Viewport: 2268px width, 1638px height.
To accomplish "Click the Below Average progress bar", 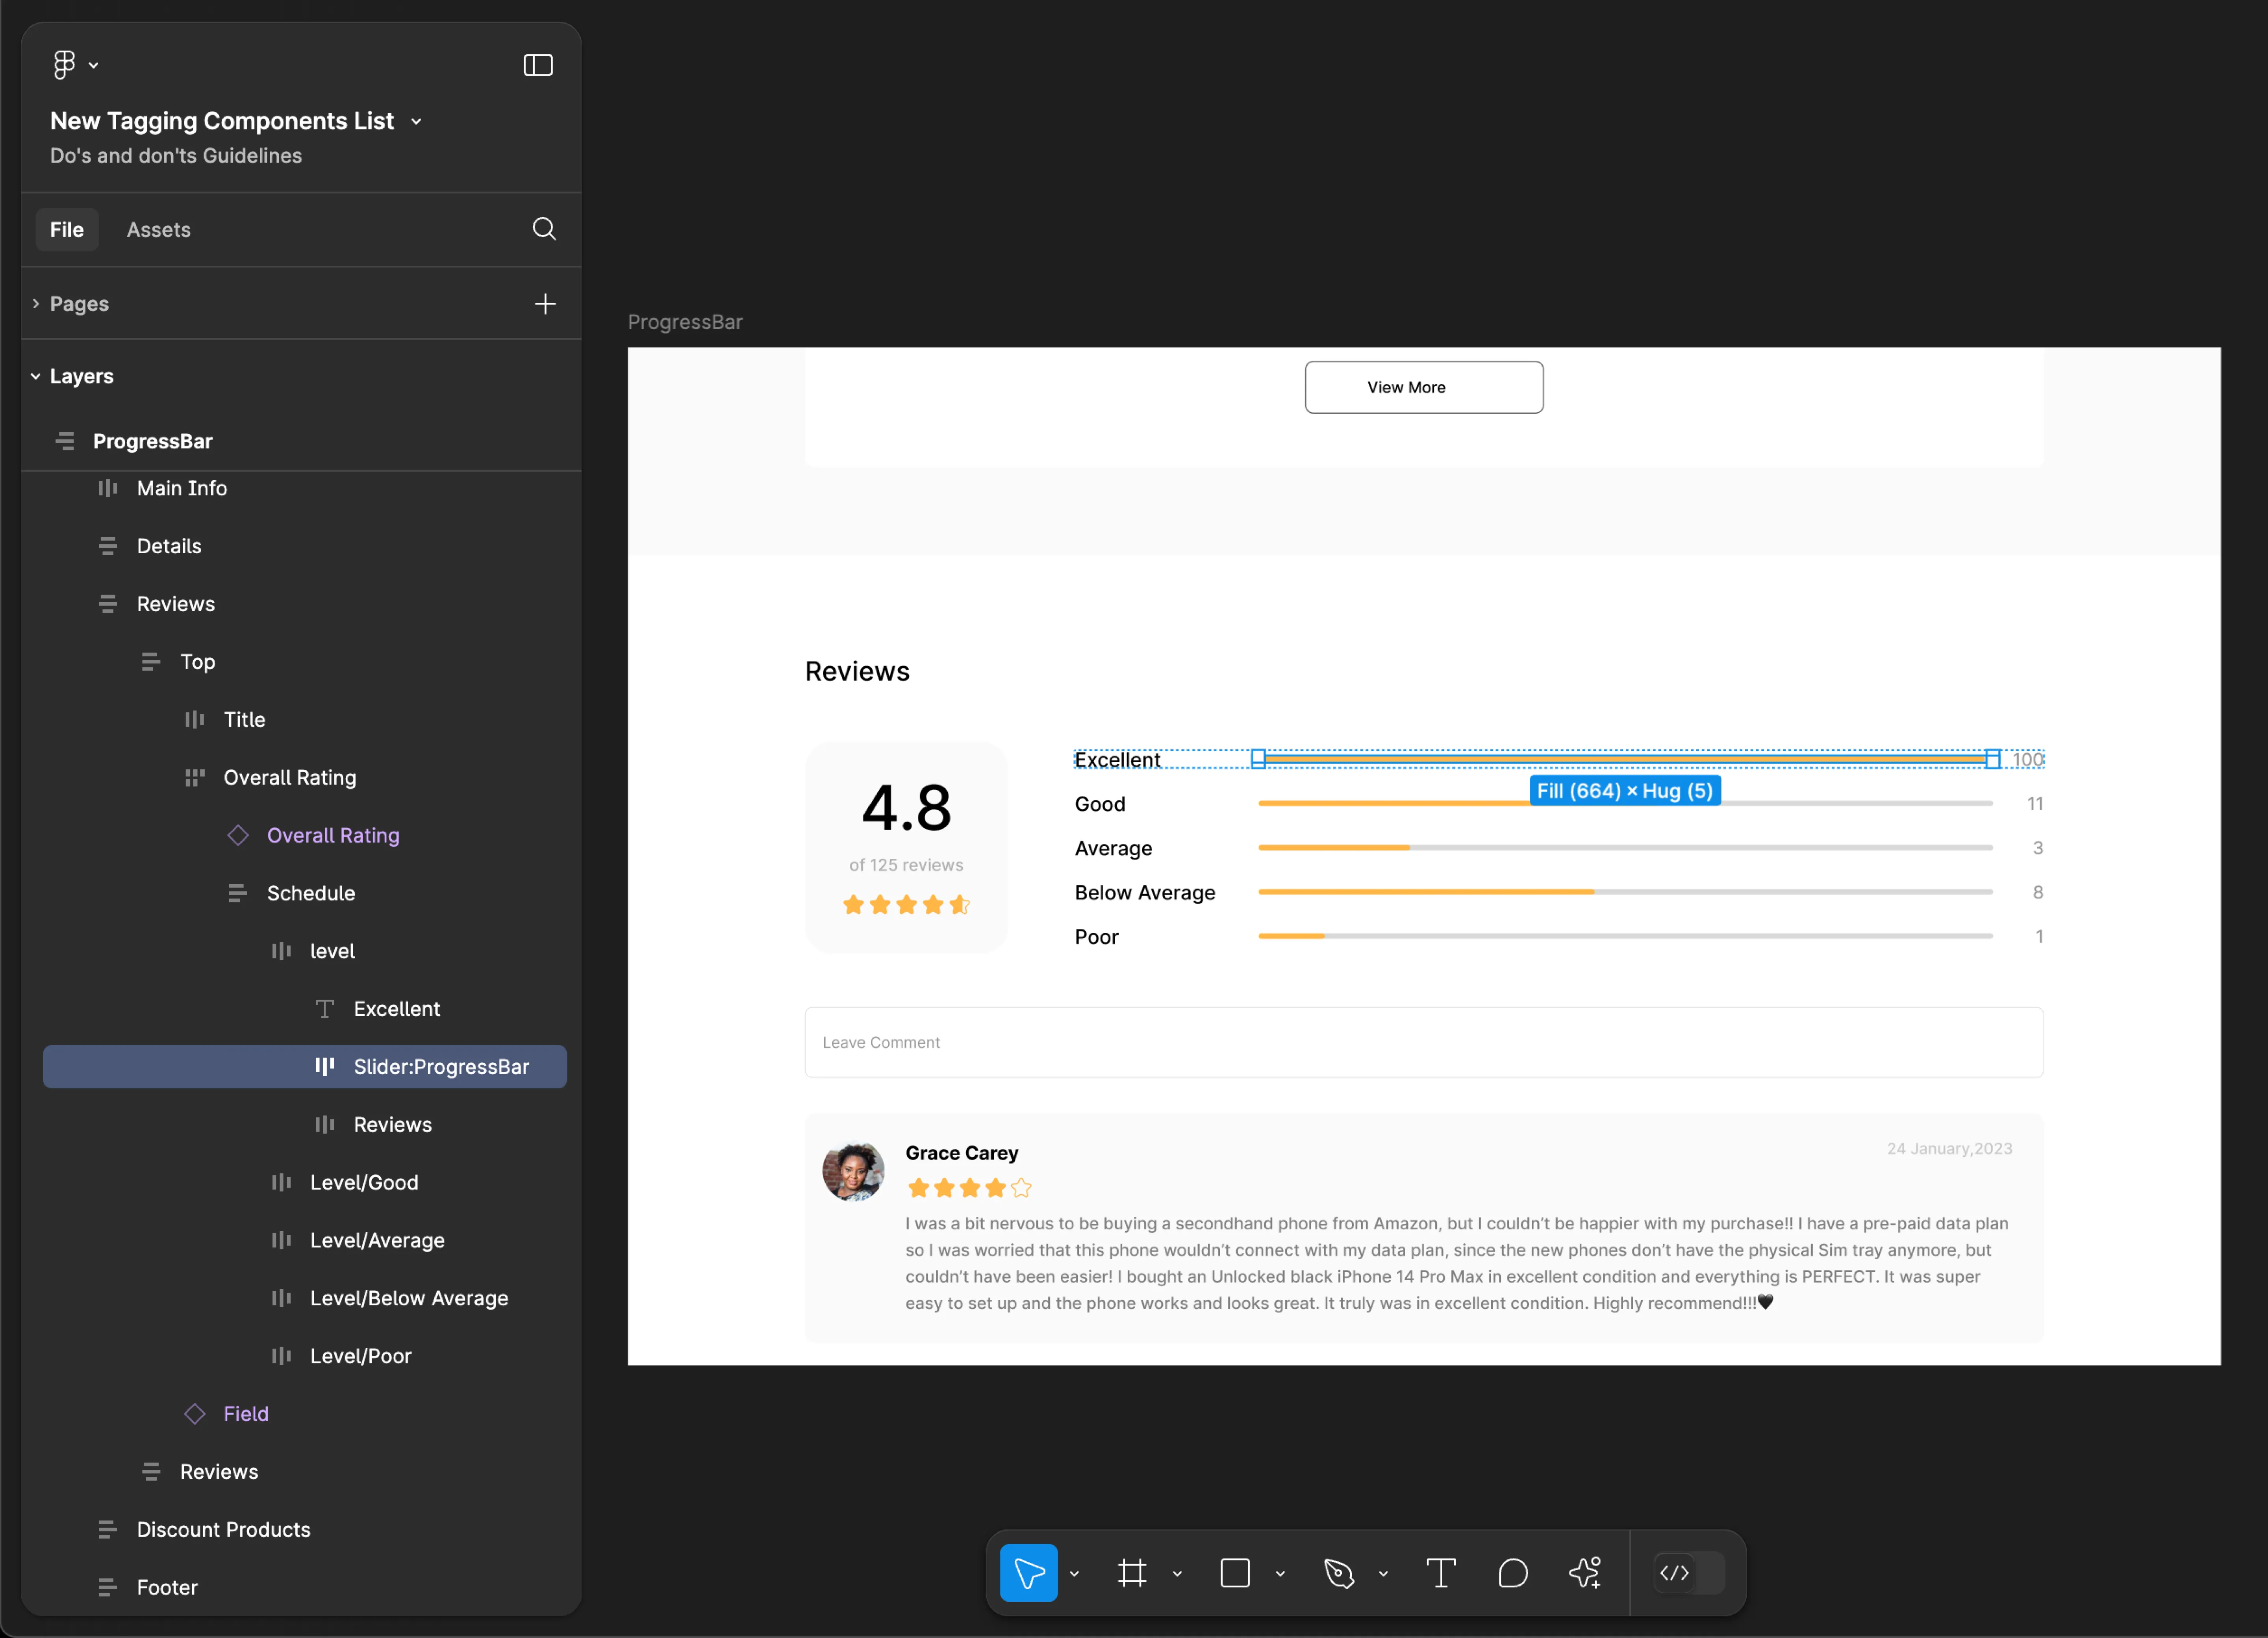I will [1625, 892].
